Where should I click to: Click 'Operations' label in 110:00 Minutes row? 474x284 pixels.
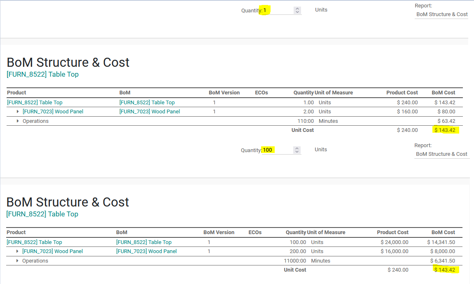click(36, 121)
